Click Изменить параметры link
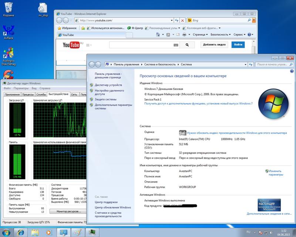 [x=276, y=173]
